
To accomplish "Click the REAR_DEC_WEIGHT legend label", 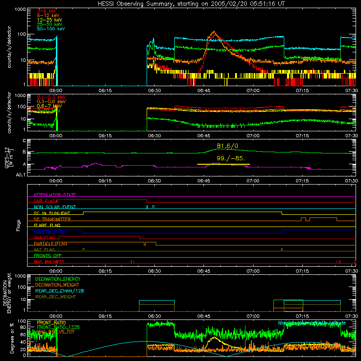I will pos(56,297).
